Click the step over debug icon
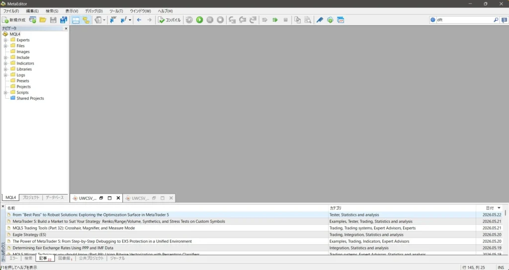The width and height of the screenshot is (509, 270). tap(243, 20)
